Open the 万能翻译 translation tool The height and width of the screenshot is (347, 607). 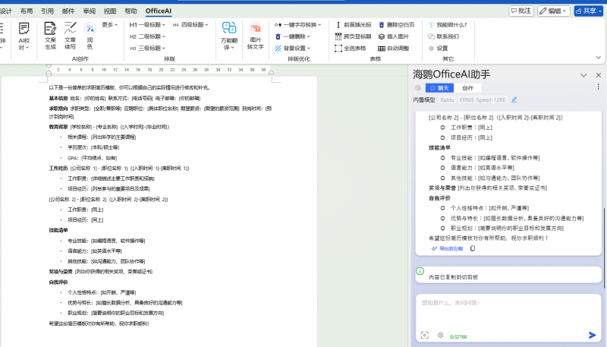[x=229, y=36]
